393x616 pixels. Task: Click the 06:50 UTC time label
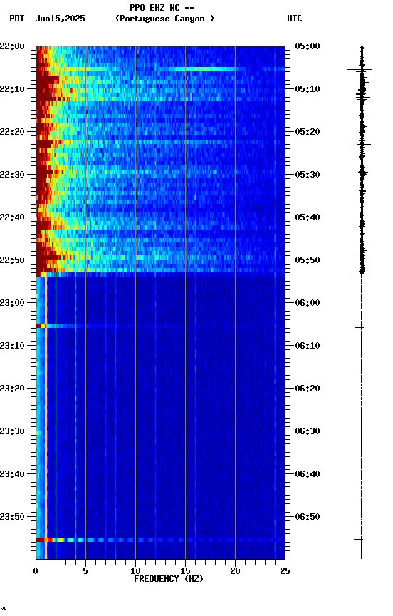tap(308, 517)
